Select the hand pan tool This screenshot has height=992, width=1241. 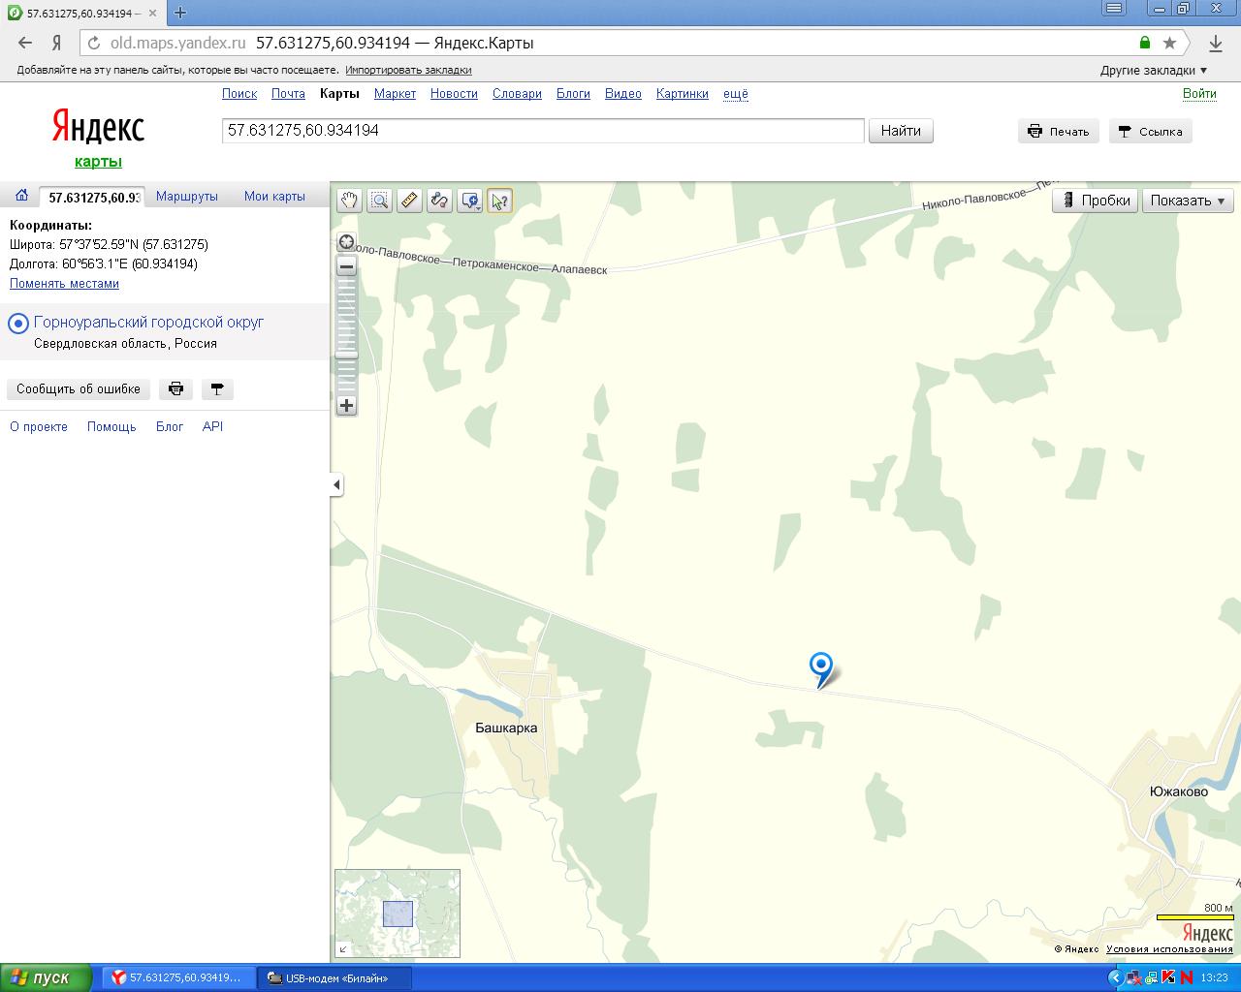[349, 201]
